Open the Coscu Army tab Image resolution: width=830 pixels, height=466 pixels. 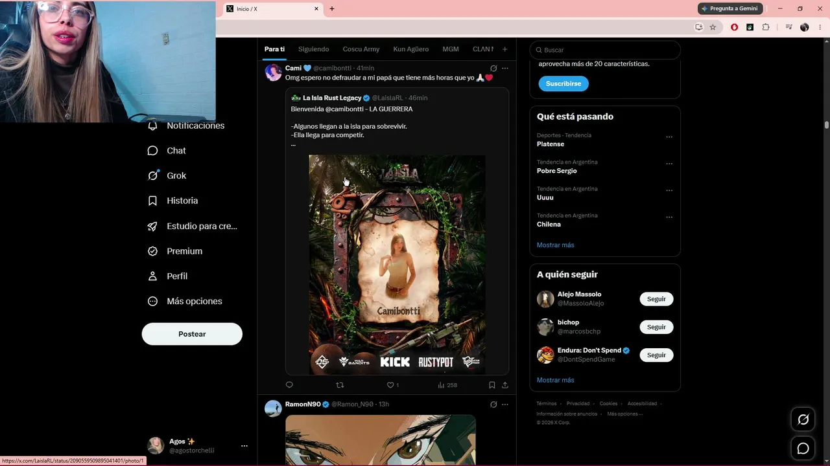[361, 49]
